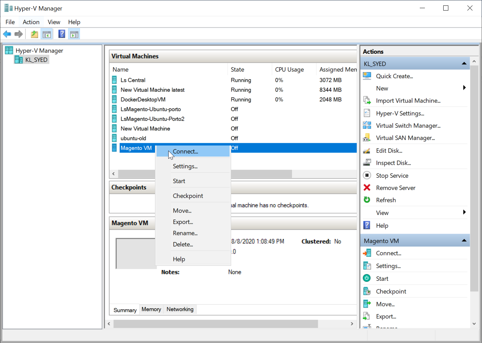Switch to the Networking tab

(x=180, y=309)
